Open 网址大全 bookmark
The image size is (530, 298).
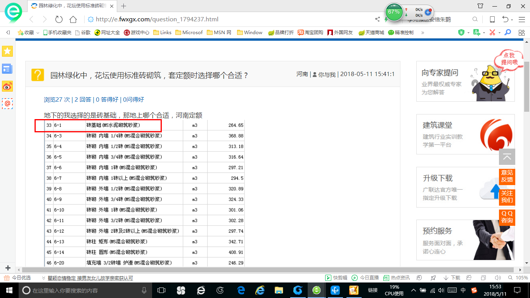107,33
